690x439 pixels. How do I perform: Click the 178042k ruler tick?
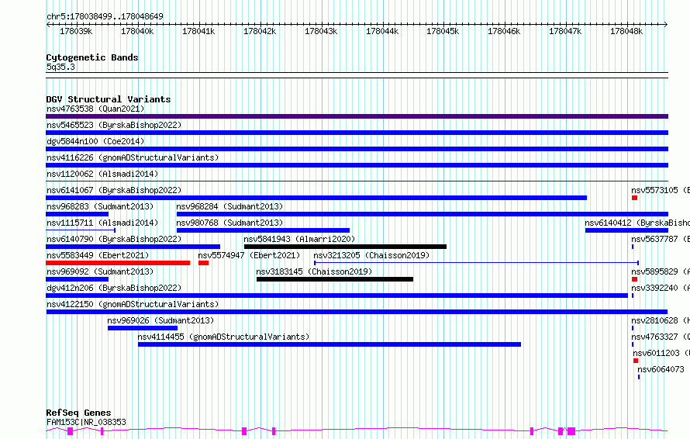coord(260,31)
